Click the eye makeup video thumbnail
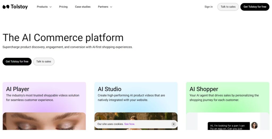 click(44, 121)
